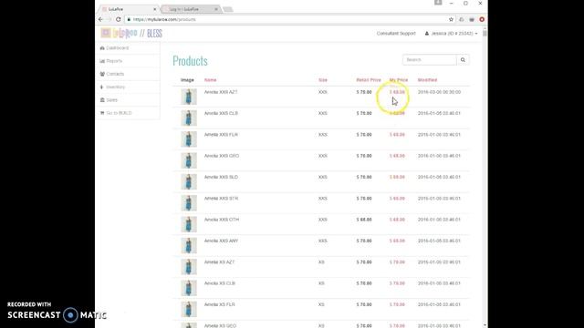Open the Amelia XXS SLD thumbnail image
The image size is (584, 328).
click(189, 181)
